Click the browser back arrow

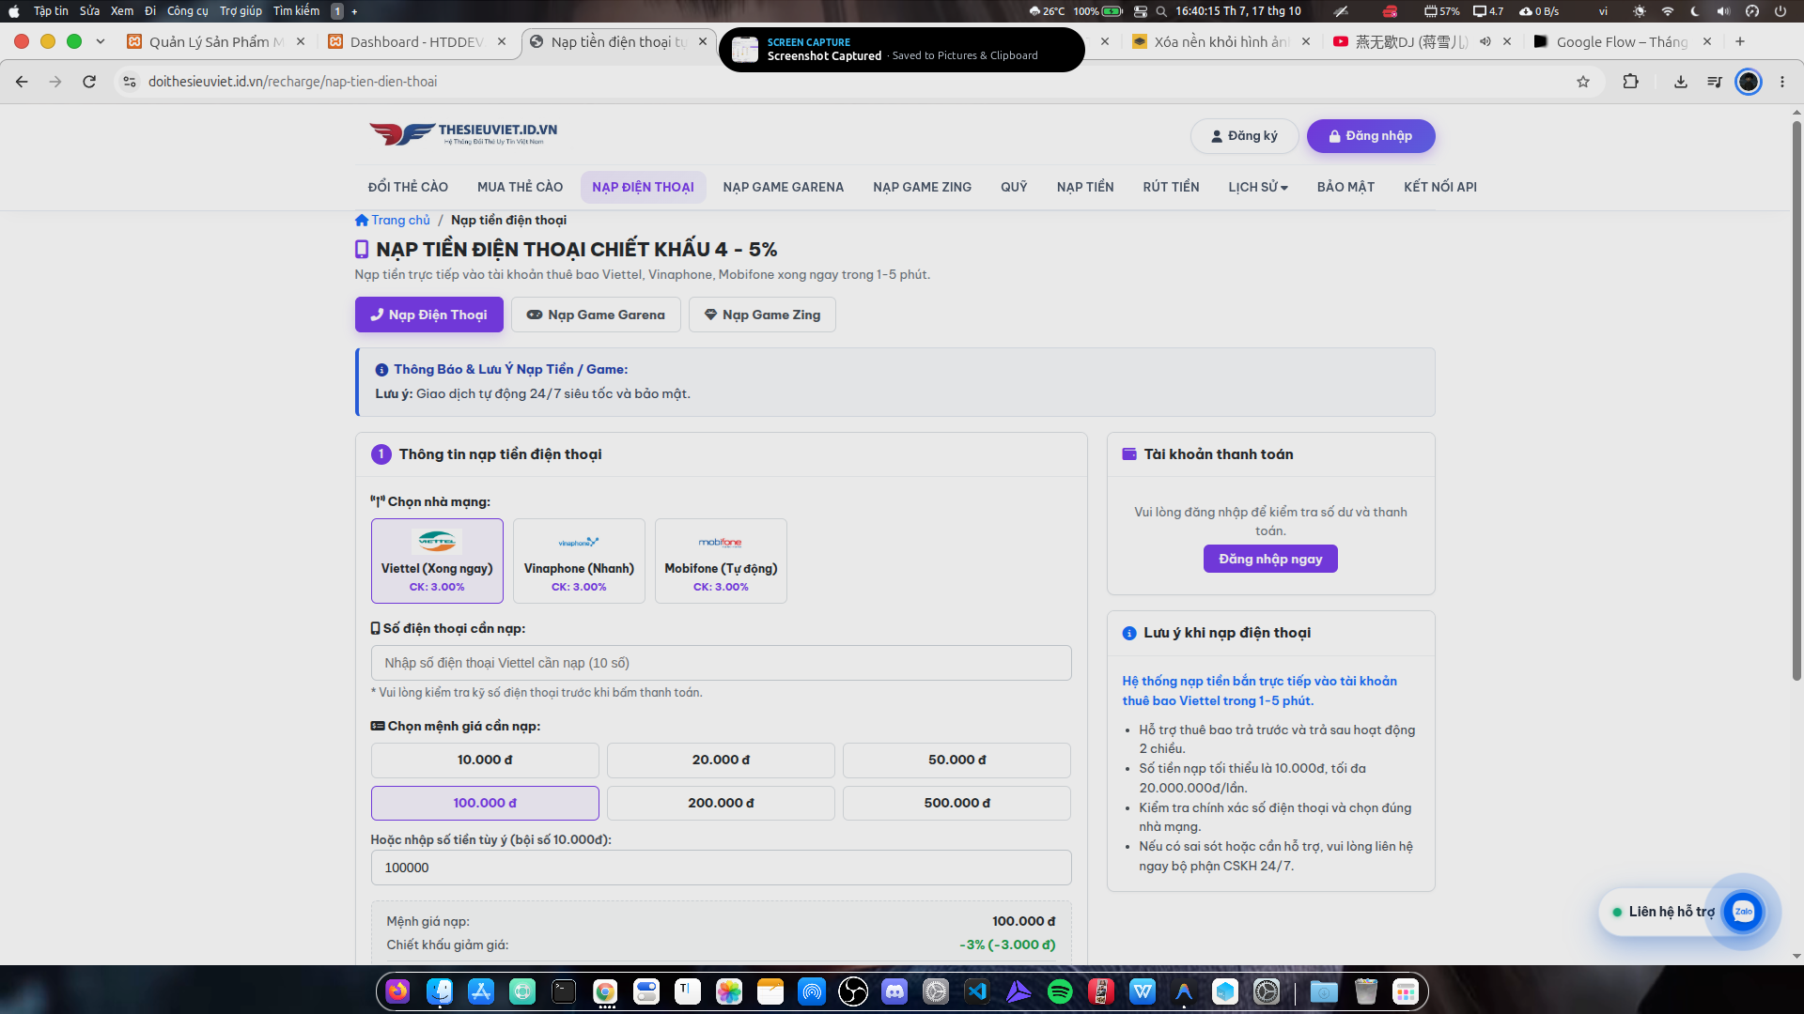tap(22, 82)
